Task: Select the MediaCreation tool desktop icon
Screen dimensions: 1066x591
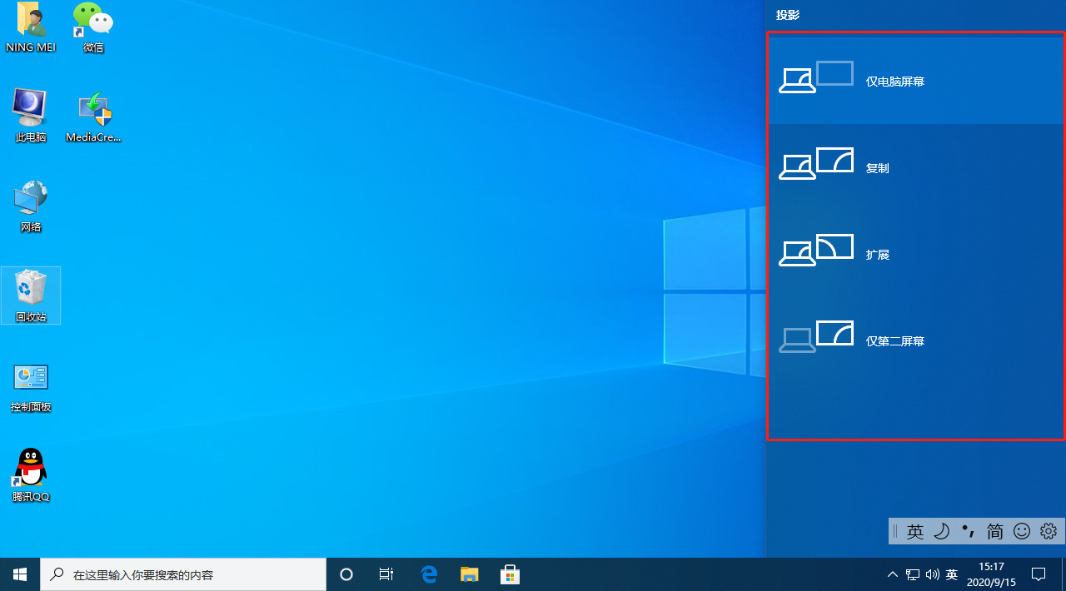Action: pos(94,111)
